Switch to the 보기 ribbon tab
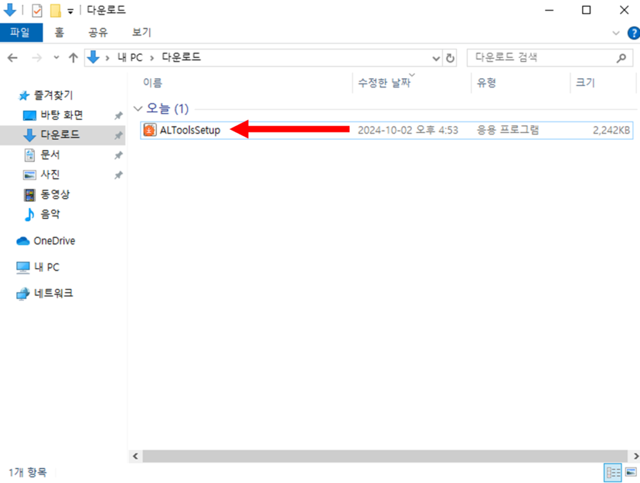The image size is (640, 483). point(142,32)
